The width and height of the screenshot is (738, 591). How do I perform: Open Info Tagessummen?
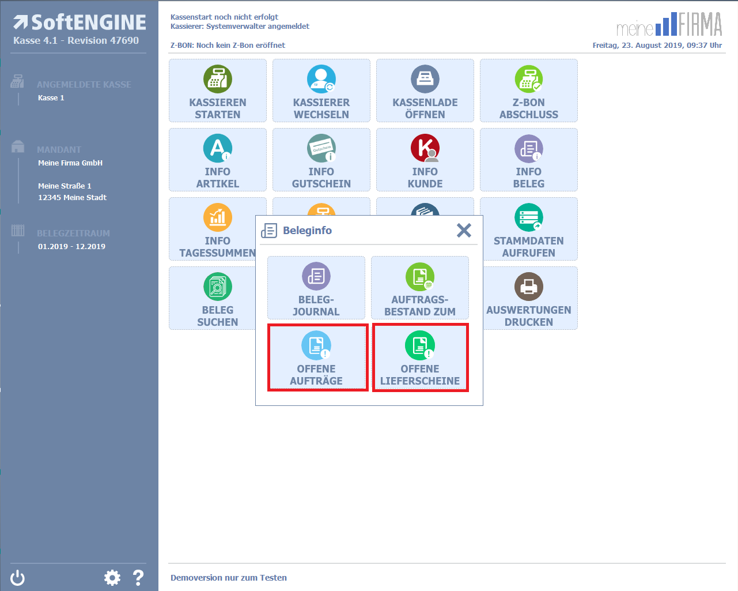pyautogui.click(x=214, y=229)
